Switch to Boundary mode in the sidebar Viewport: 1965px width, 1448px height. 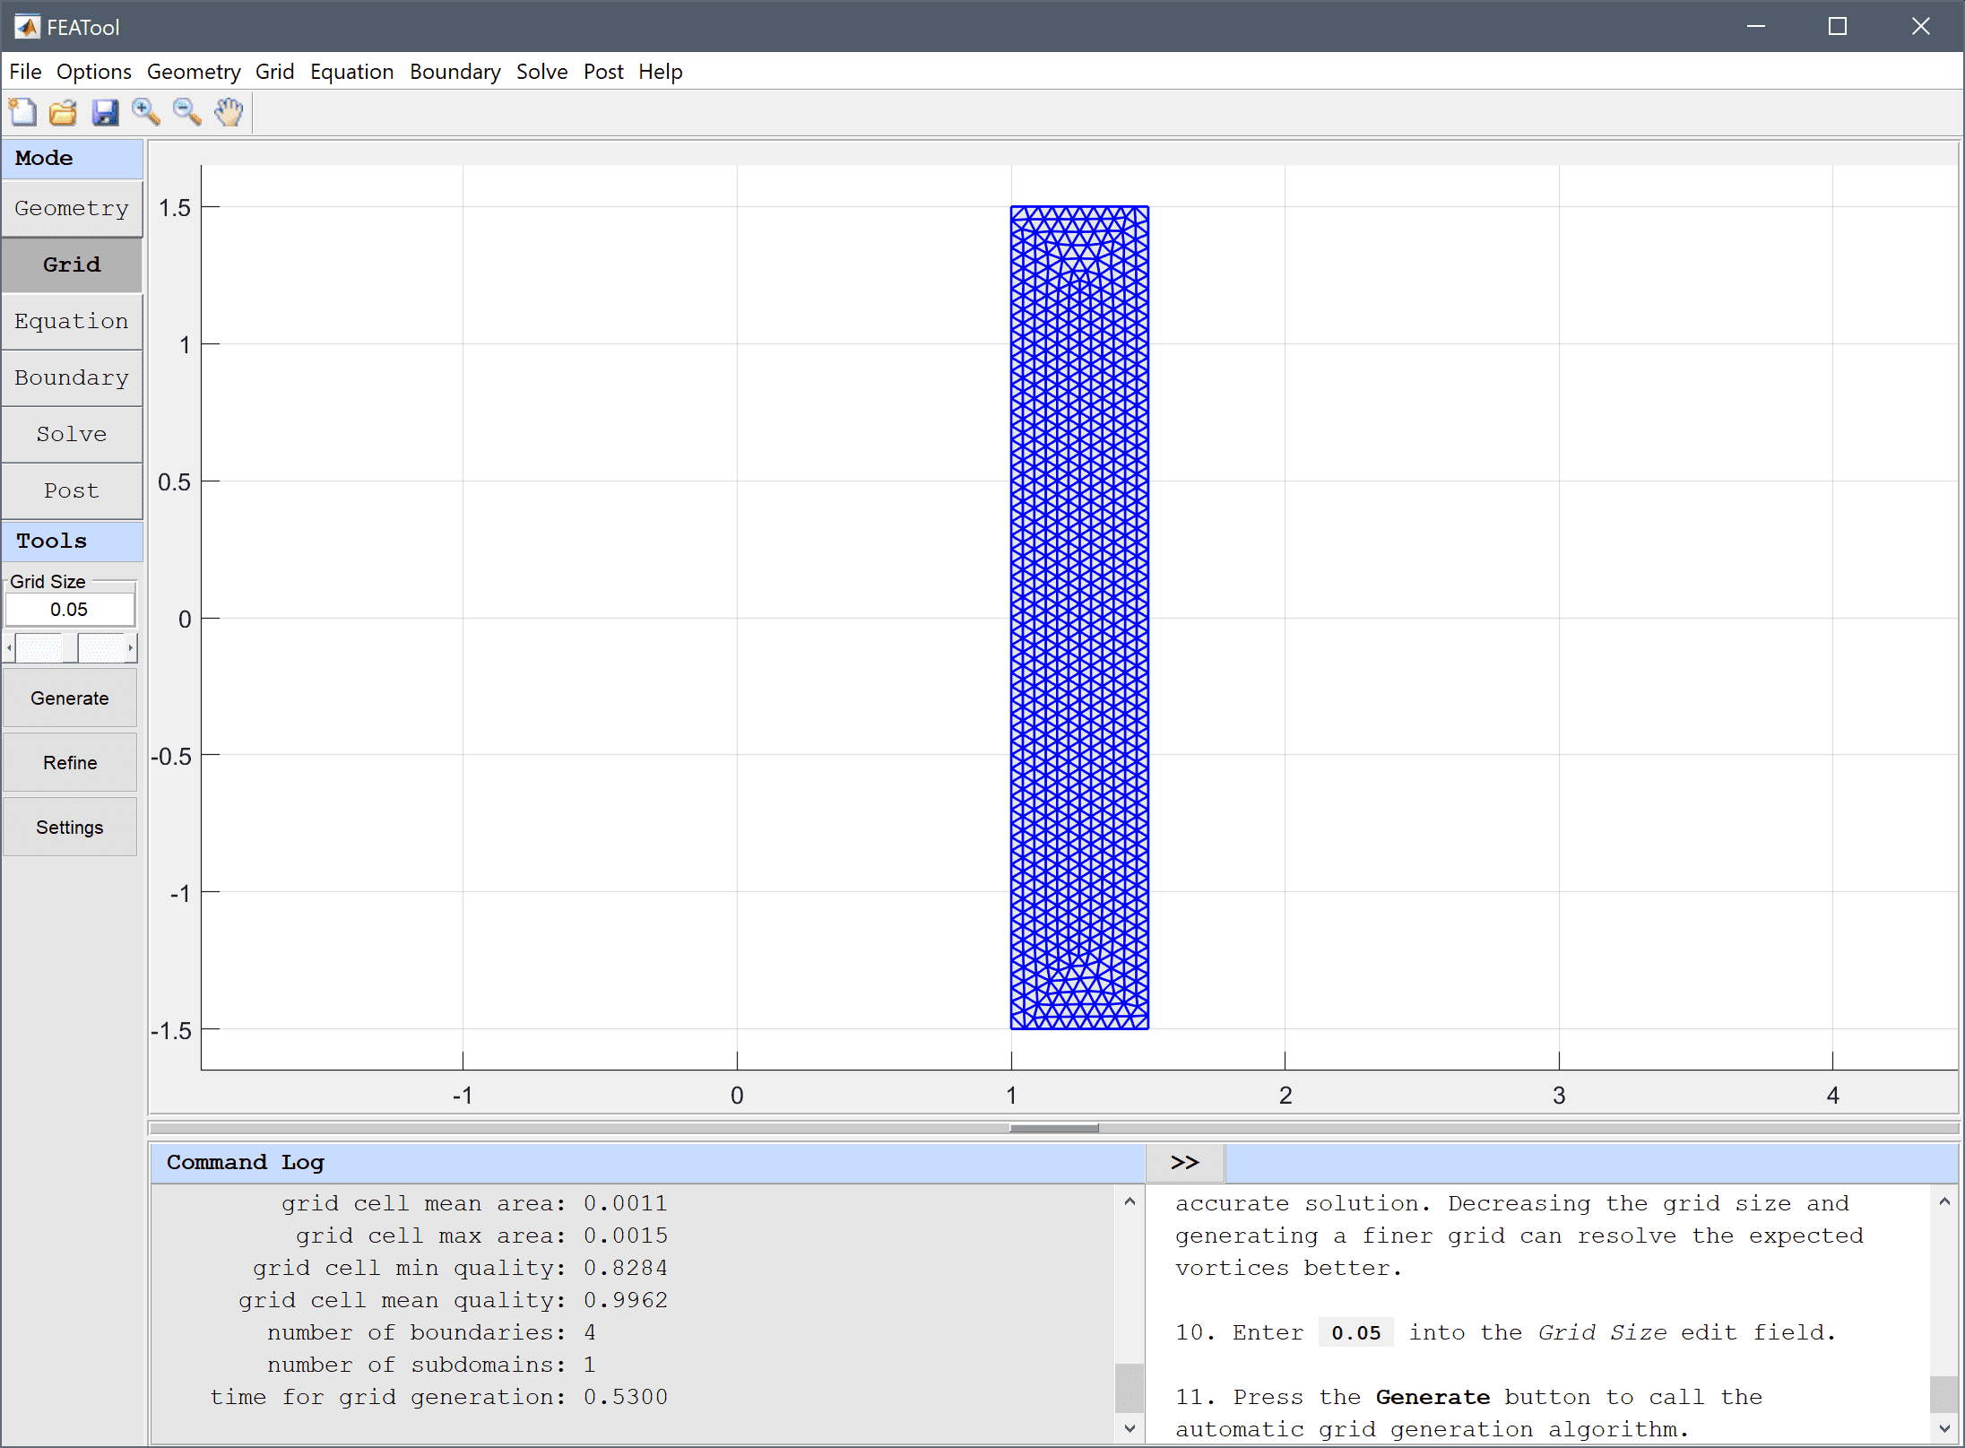pyautogui.click(x=72, y=378)
